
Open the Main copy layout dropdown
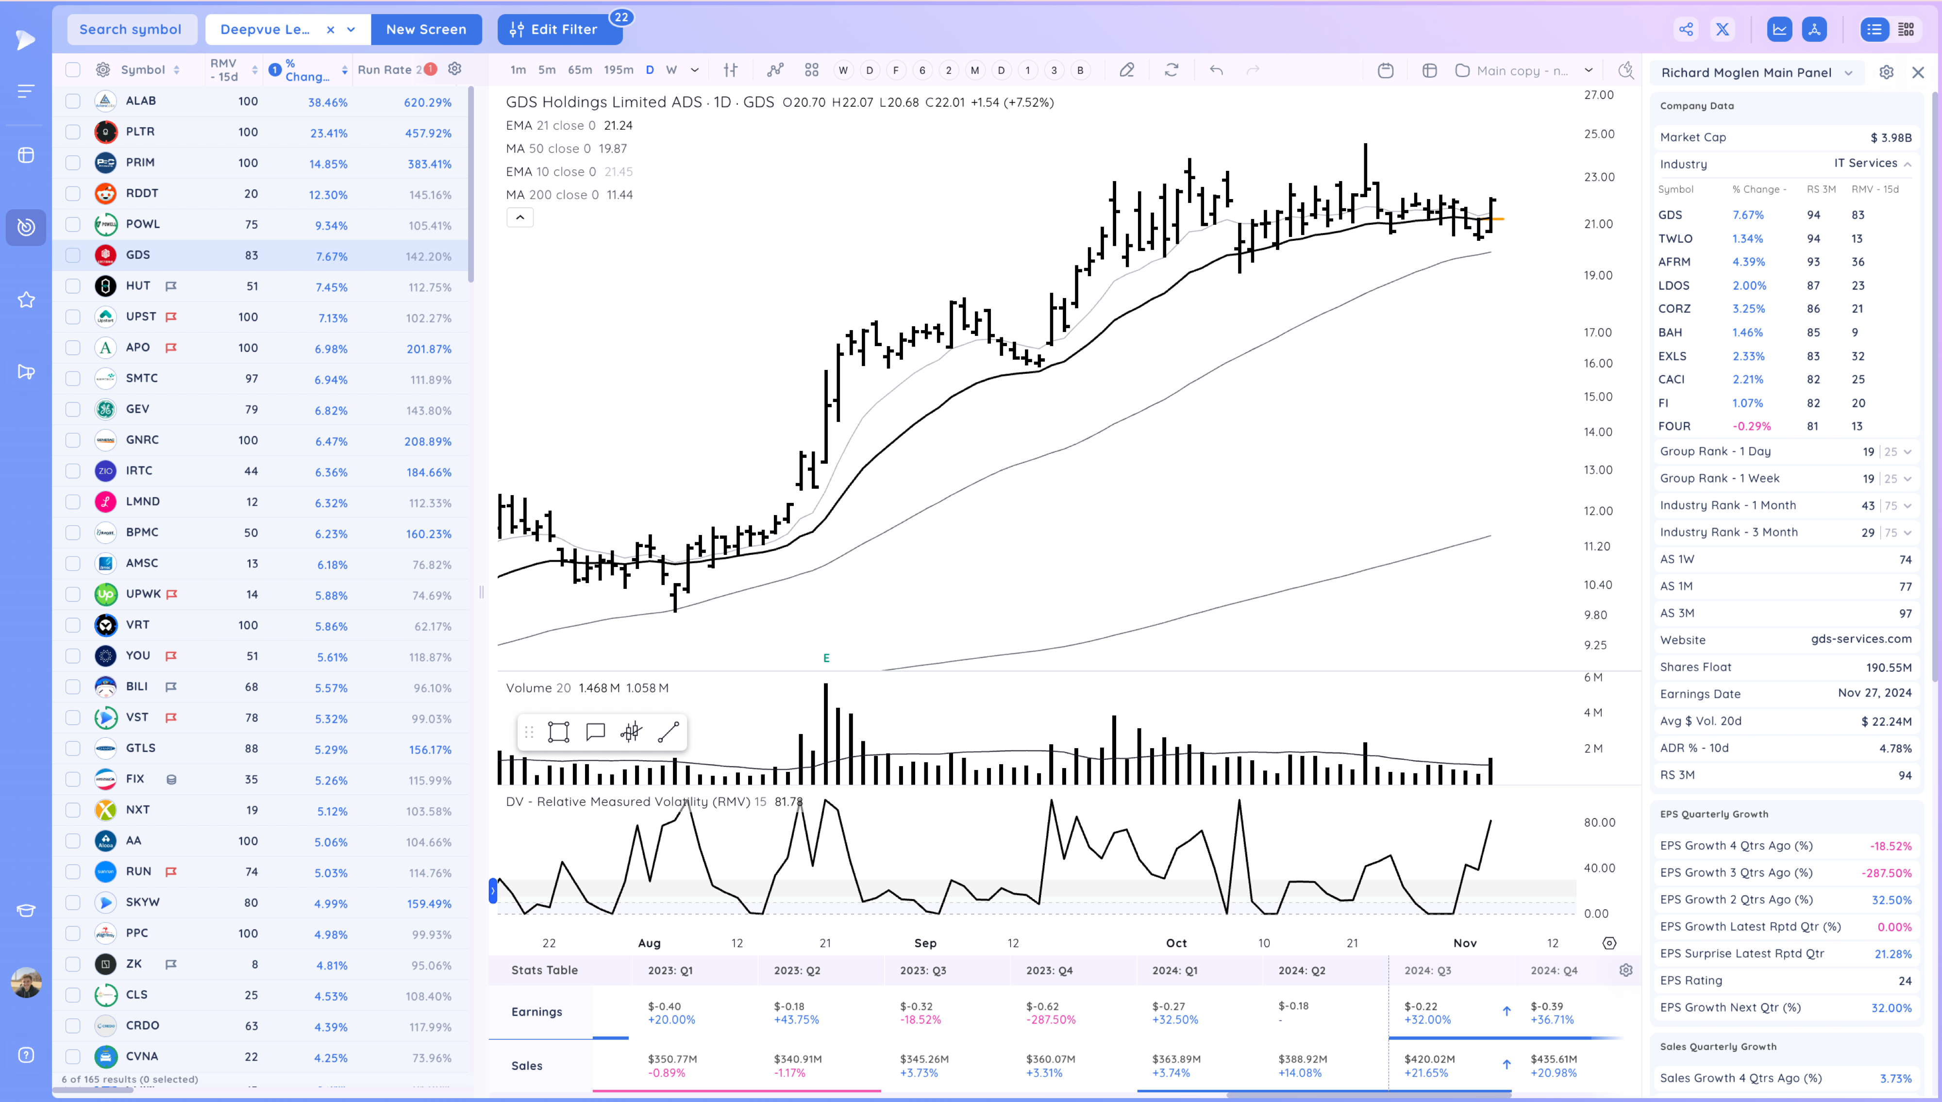click(x=1589, y=69)
